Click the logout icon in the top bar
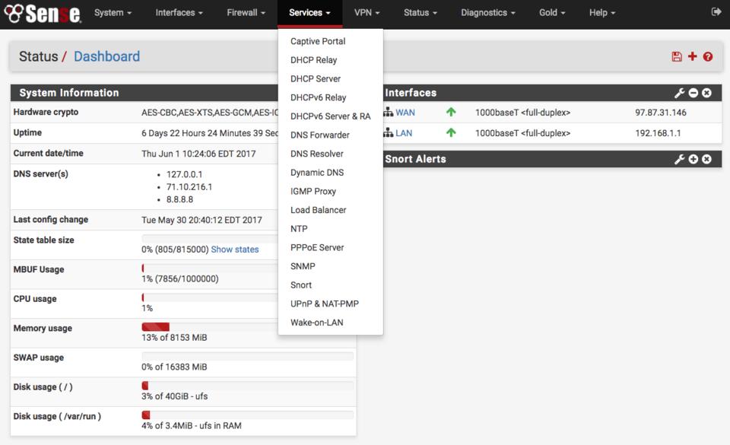Image resolution: width=730 pixels, height=445 pixels. (x=716, y=12)
